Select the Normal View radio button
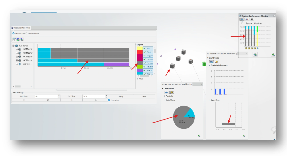This screenshot has height=156, width=287. click(x=13, y=33)
